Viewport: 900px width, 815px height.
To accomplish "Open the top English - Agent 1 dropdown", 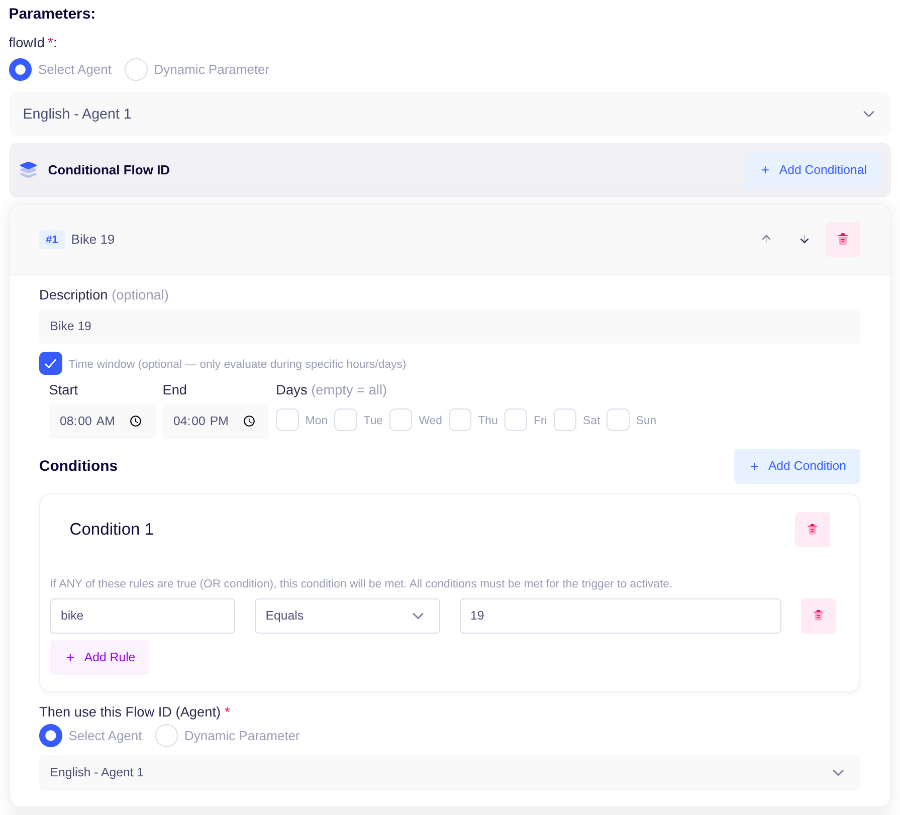I will coord(450,114).
